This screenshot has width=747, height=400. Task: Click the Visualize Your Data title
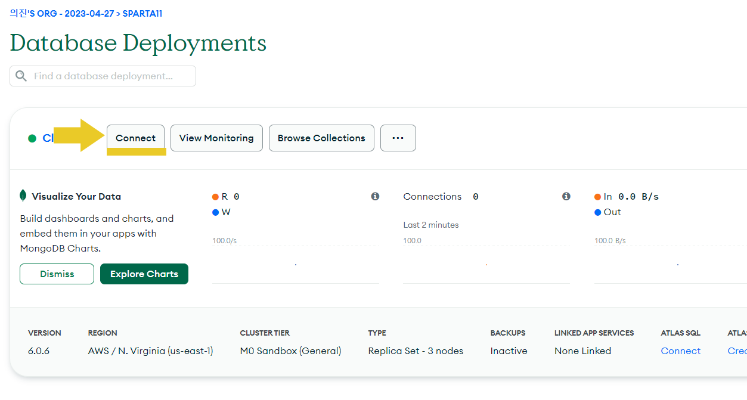pos(76,196)
